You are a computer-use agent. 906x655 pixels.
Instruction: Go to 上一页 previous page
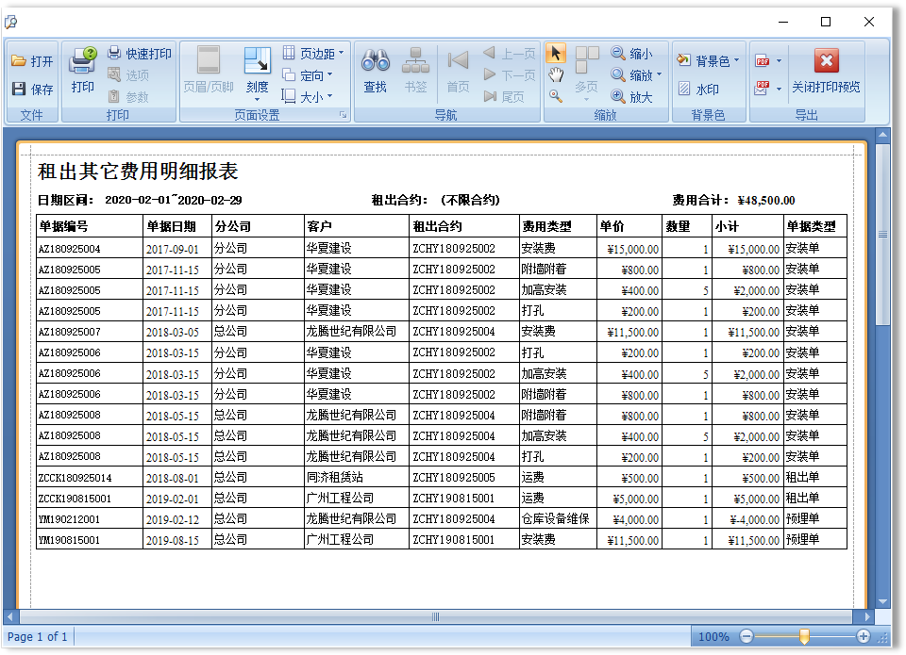[509, 54]
